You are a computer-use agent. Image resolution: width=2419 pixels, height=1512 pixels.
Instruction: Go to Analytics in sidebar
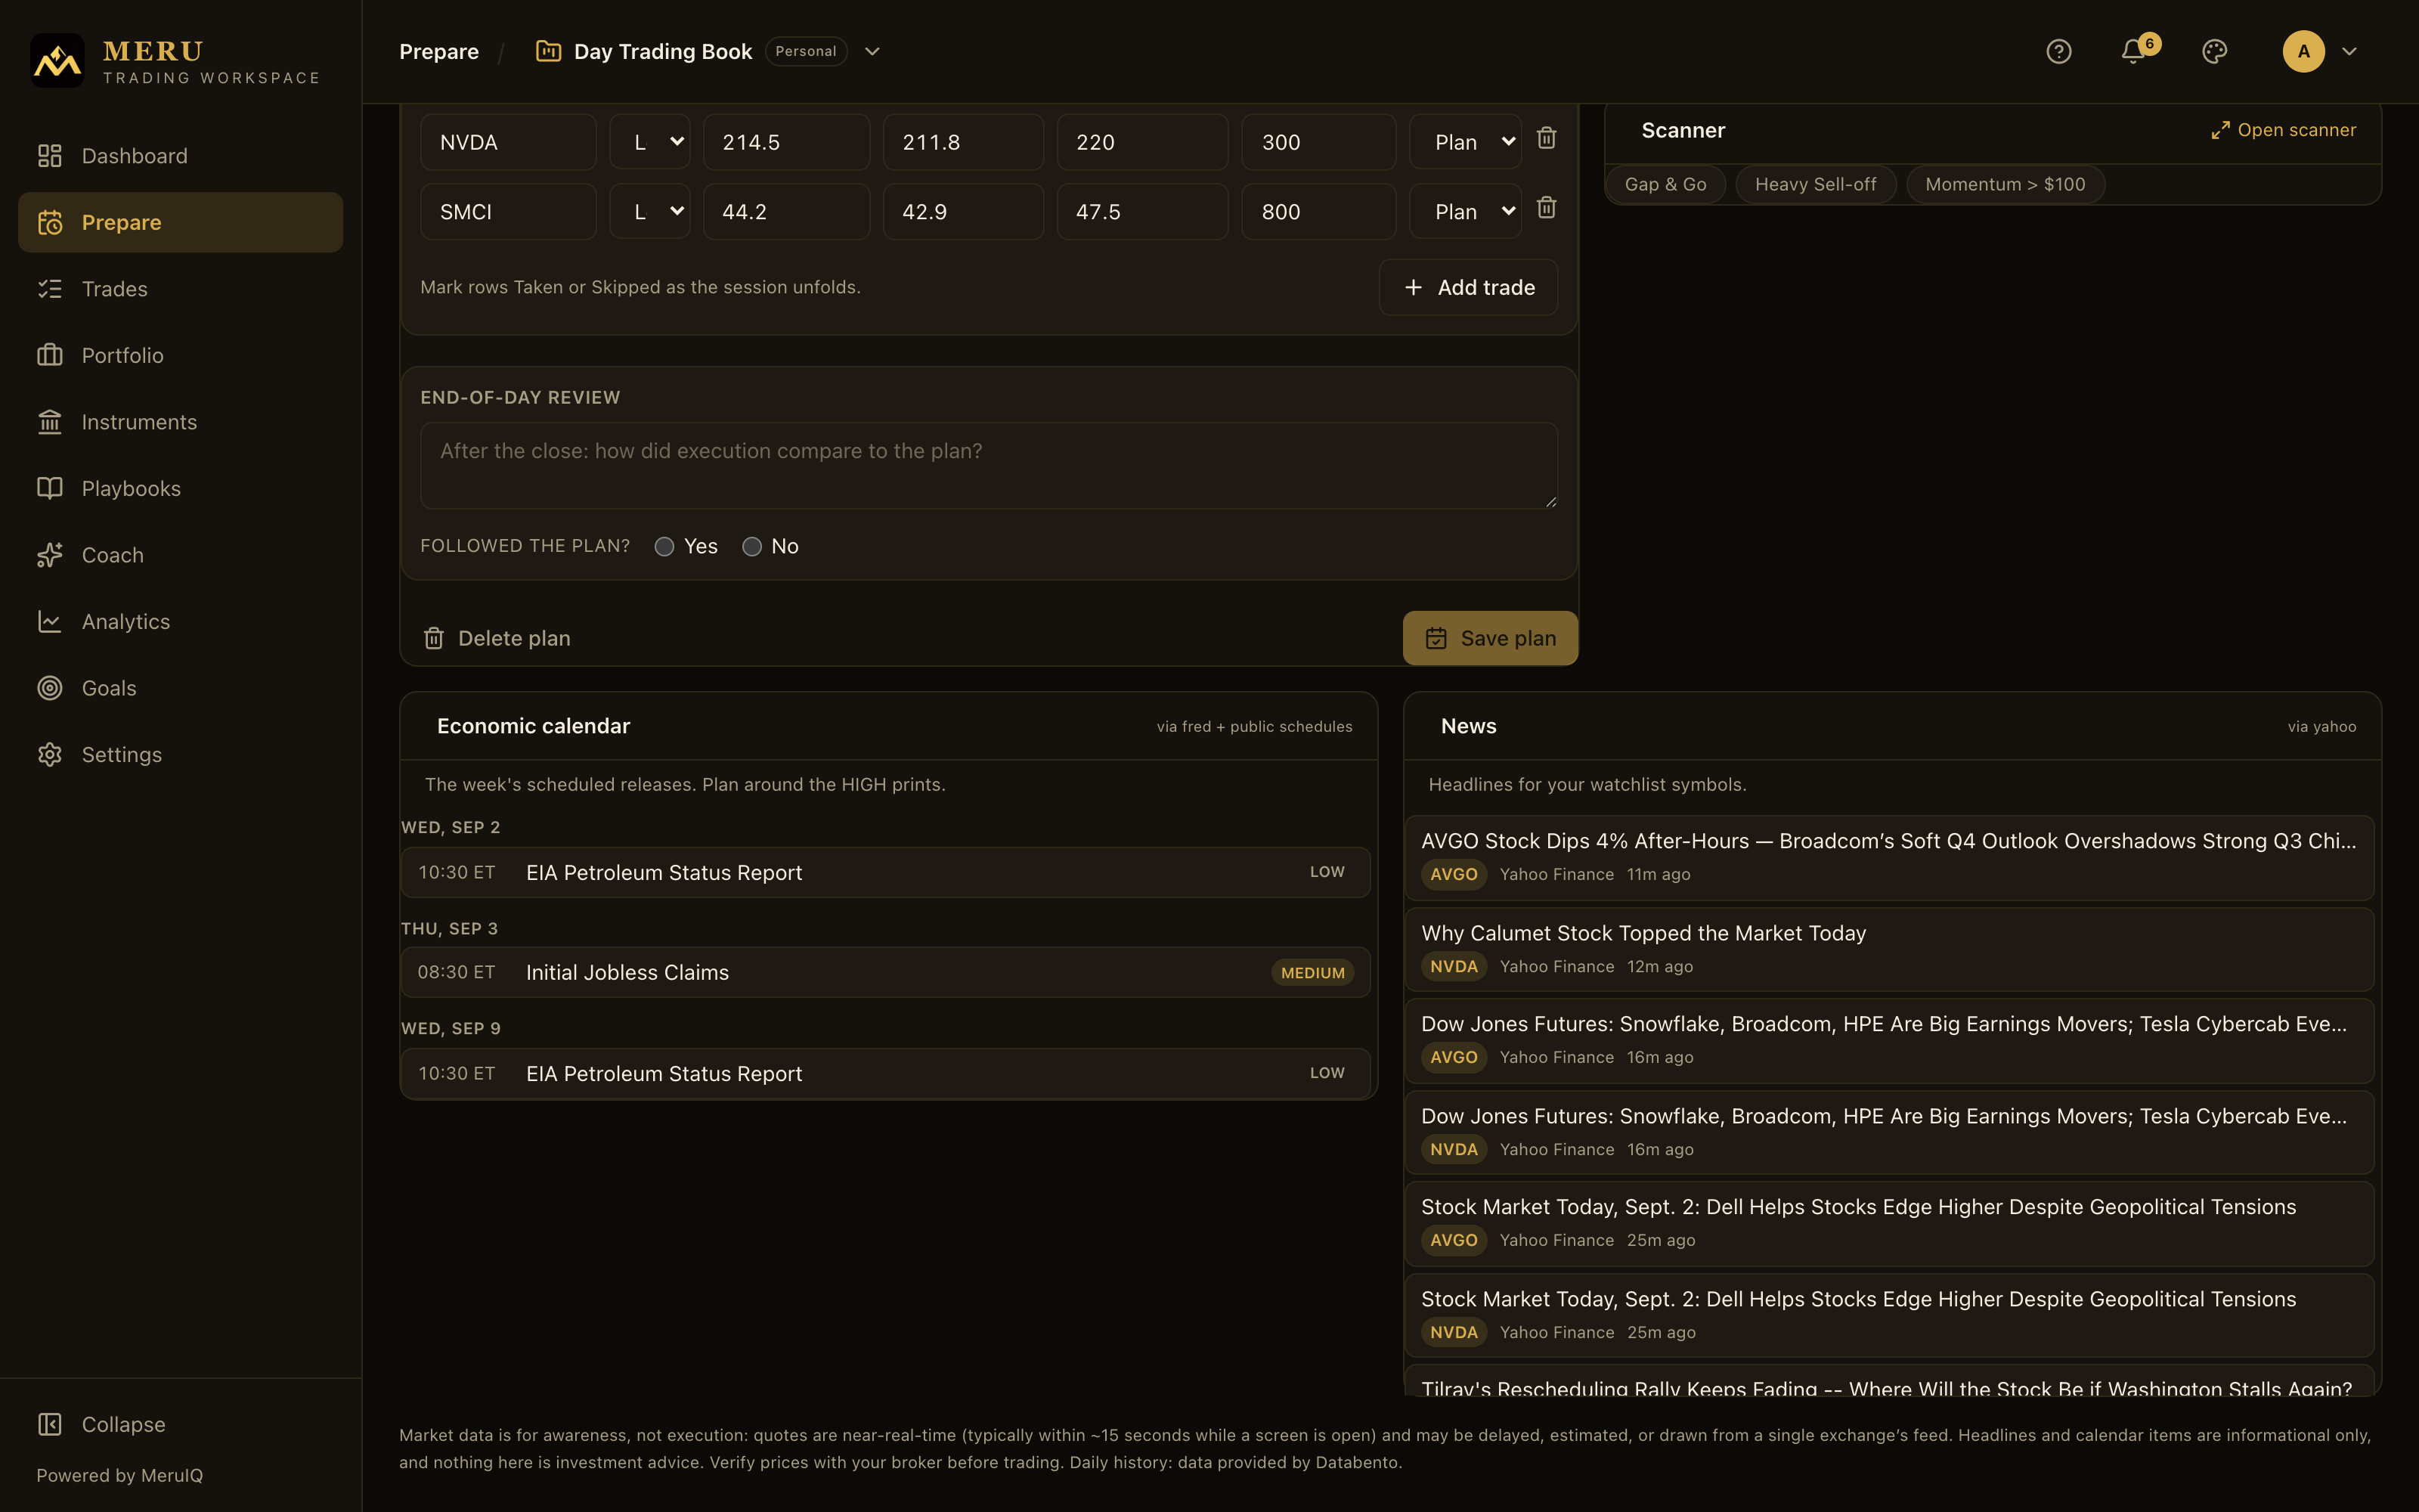180,621
